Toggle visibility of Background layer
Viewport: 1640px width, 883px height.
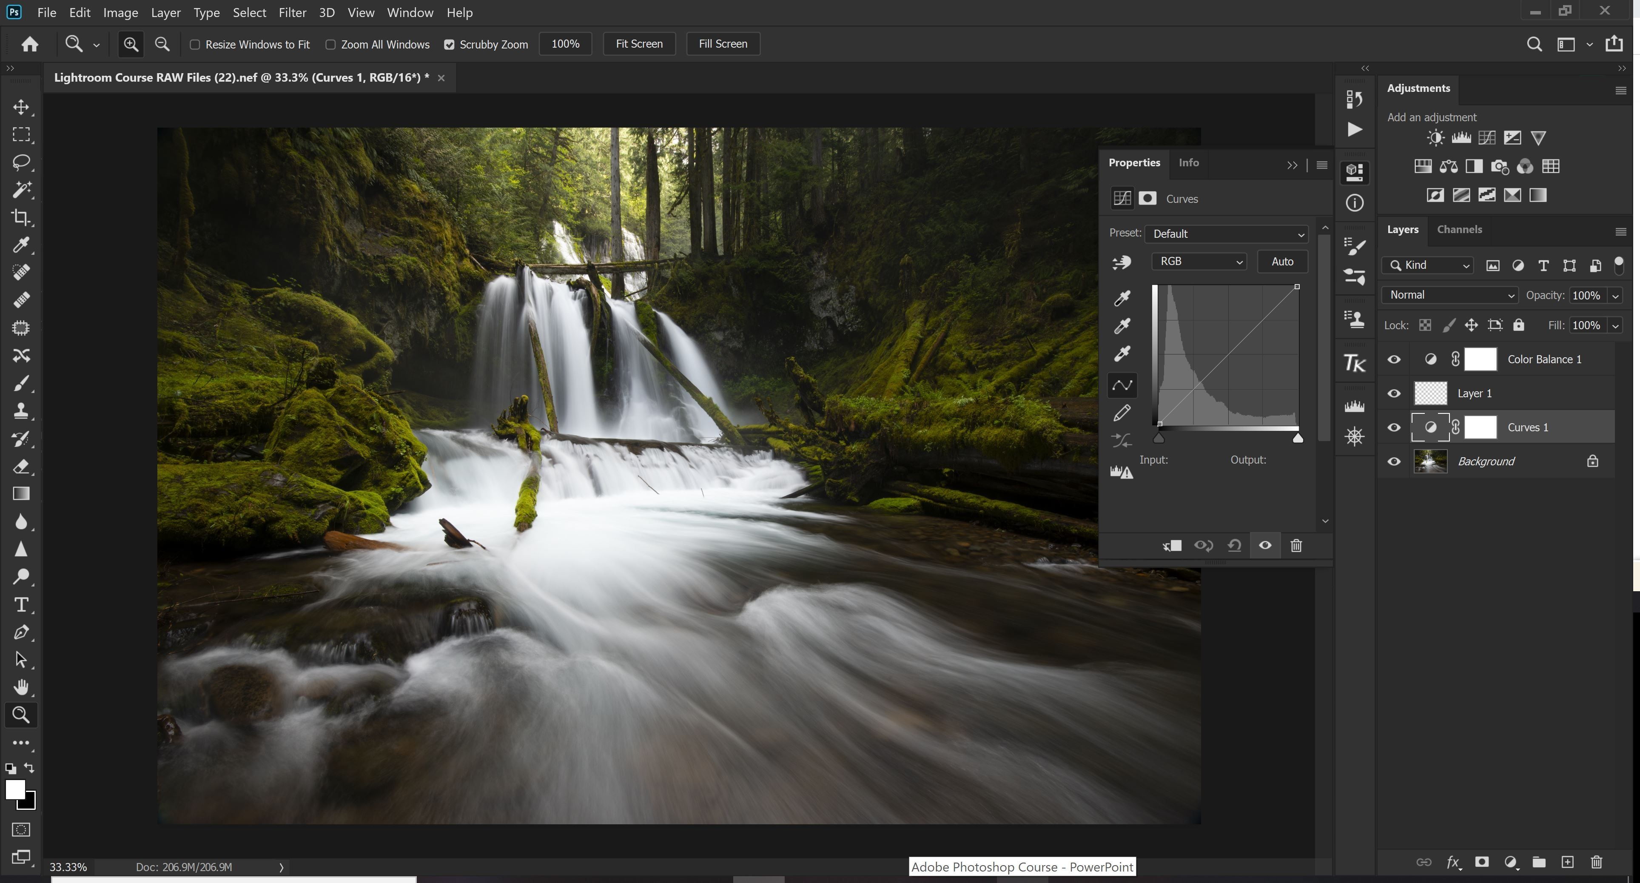click(x=1394, y=461)
